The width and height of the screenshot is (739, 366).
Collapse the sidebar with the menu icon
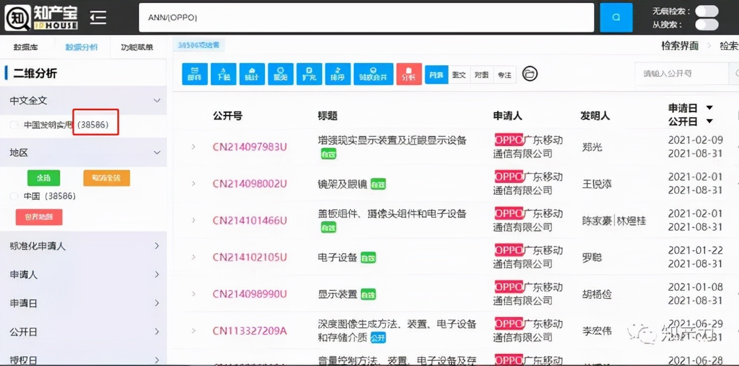pyautogui.click(x=98, y=17)
